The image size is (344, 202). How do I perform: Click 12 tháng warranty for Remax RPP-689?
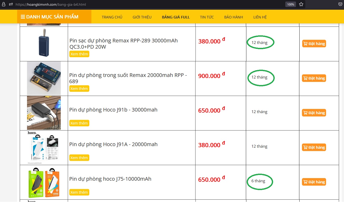coord(259,77)
